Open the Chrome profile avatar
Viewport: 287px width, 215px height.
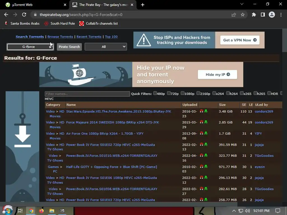(272, 15)
